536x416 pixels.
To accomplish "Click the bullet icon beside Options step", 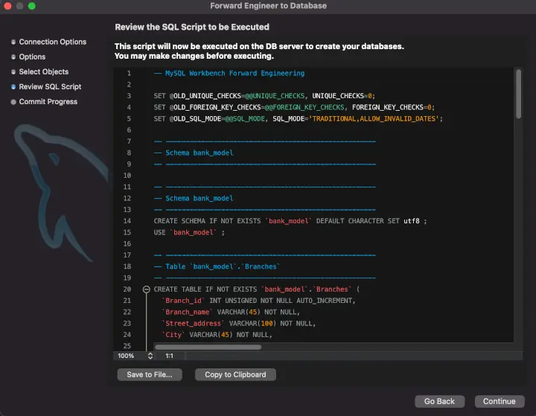I will (x=13, y=57).
